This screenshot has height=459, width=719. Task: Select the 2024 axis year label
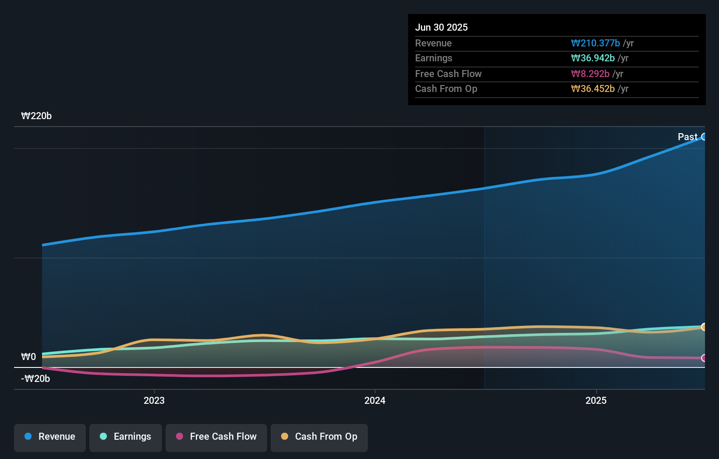tap(375, 400)
